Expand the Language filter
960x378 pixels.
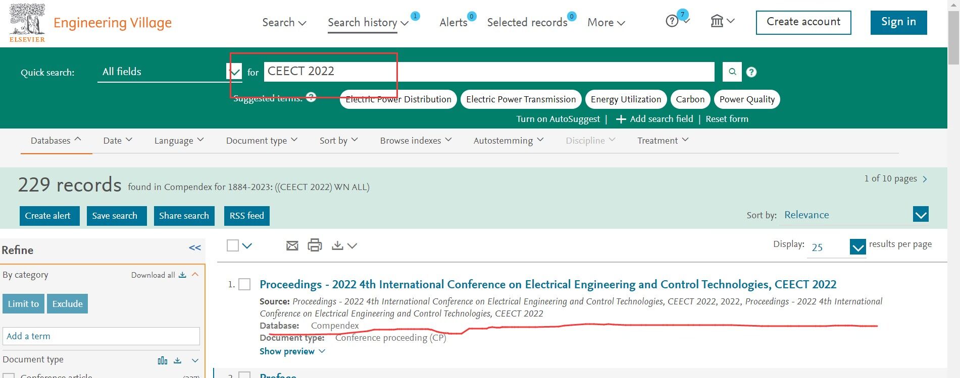pyautogui.click(x=179, y=141)
